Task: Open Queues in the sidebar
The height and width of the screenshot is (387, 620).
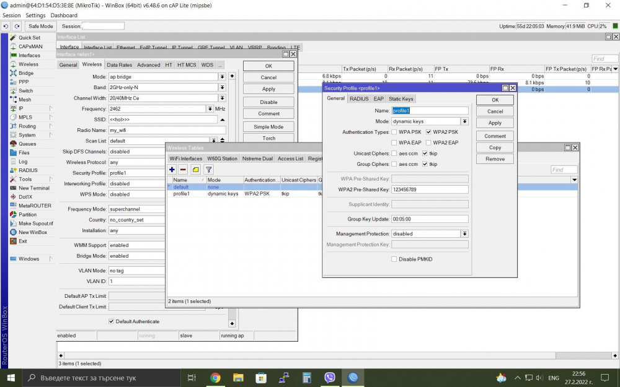Action: [27, 144]
